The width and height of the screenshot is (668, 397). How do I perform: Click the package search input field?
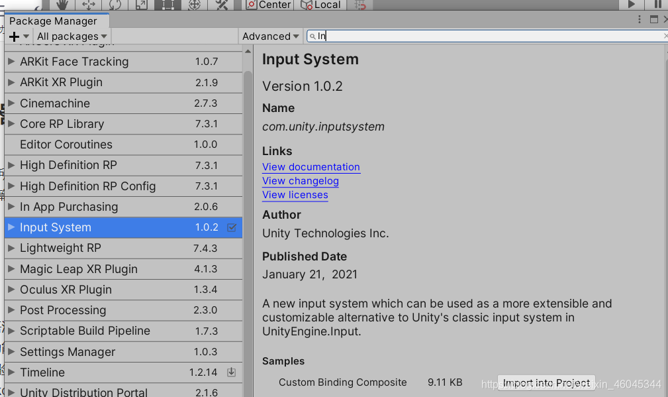click(x=487, y=36)
